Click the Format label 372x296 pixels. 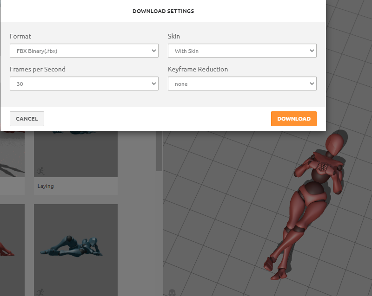[x=20, y=36]
